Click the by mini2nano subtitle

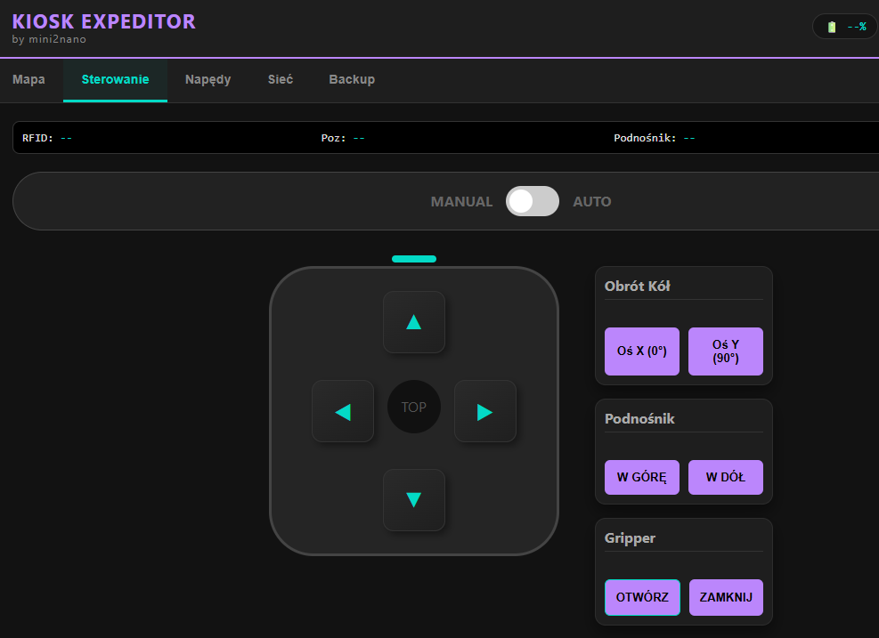click(x=49, y=39)
